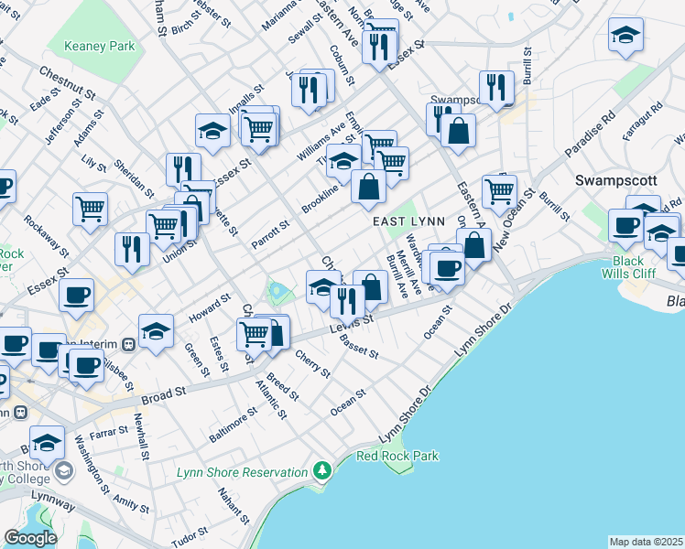
Task: Open the North Shore Community College pin
Action: pos(64,471)
